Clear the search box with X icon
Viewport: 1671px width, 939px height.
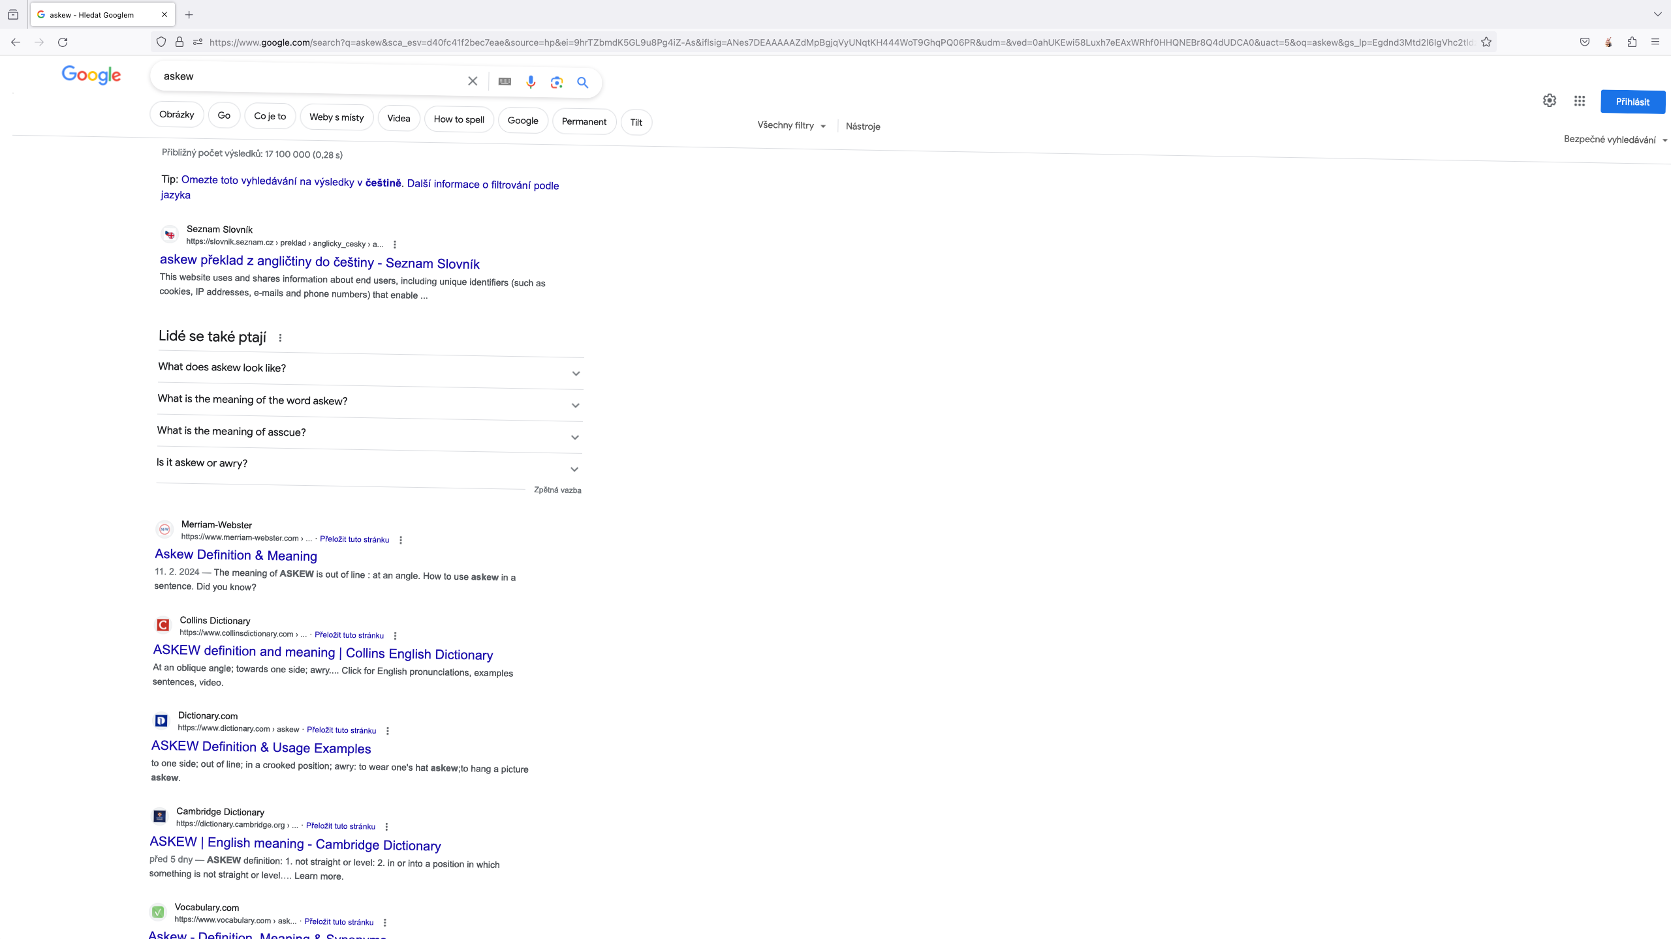click(473, 81)
